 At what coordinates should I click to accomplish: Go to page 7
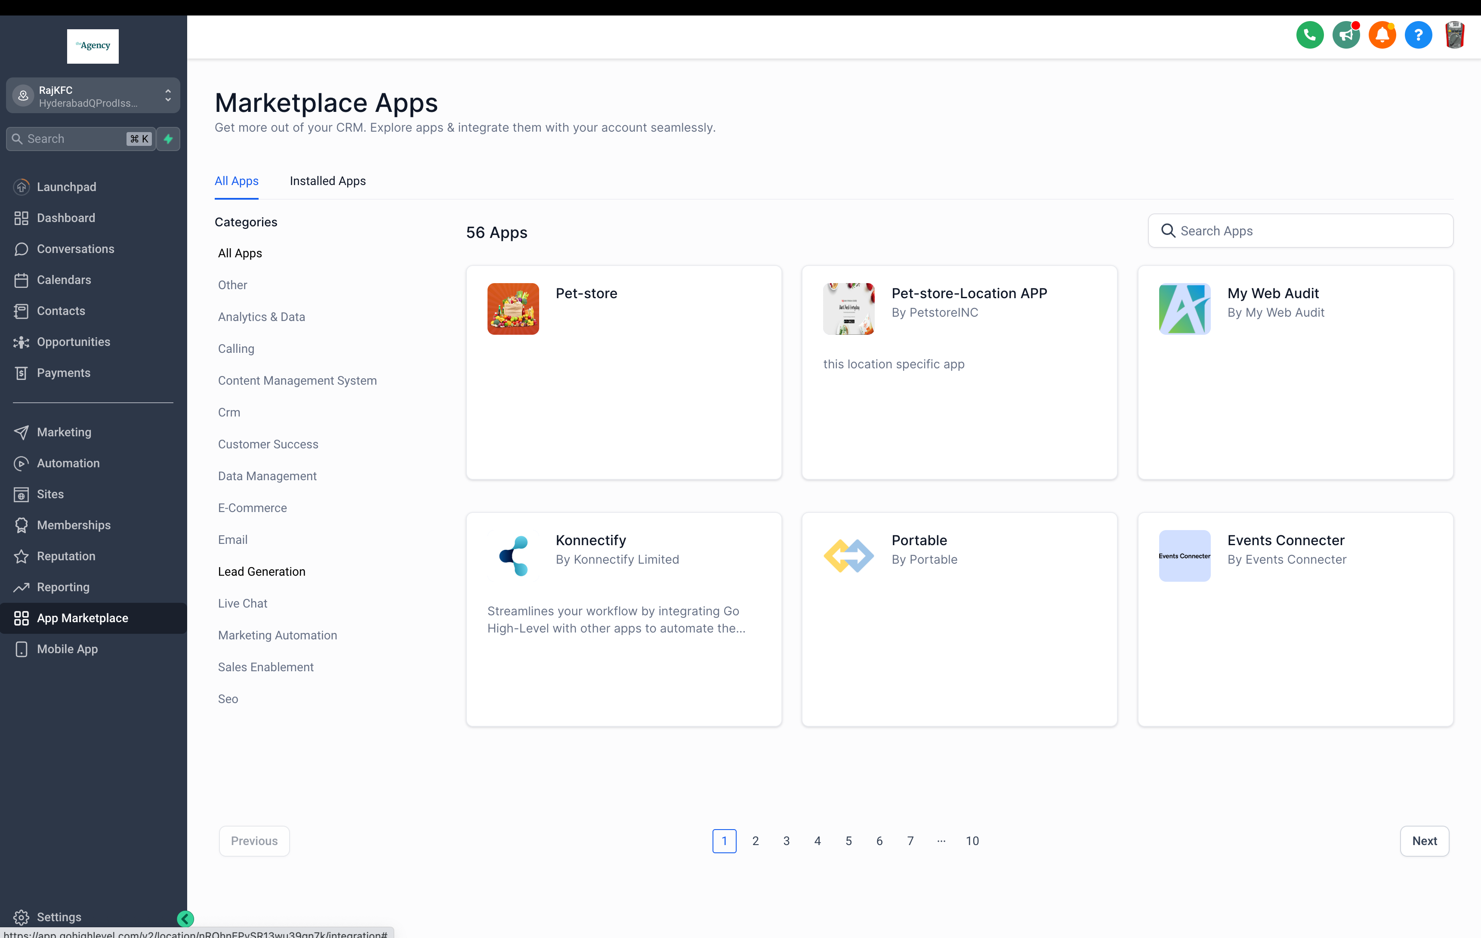pos(910,841)
